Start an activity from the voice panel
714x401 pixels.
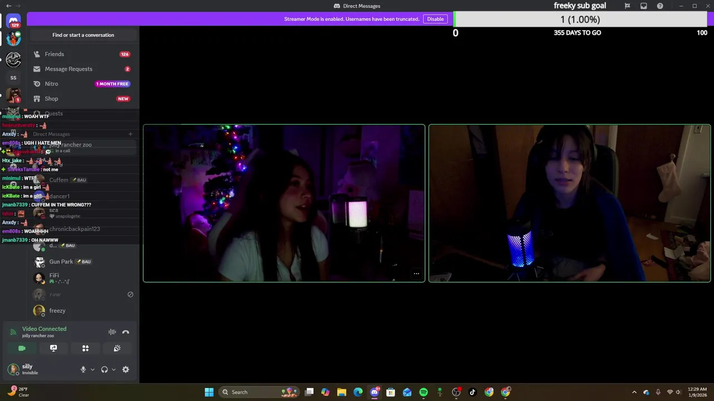[85, 348]
